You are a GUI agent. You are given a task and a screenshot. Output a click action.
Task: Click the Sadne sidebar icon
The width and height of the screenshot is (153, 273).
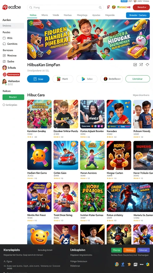pyautogui.click(x=4, y=62)
